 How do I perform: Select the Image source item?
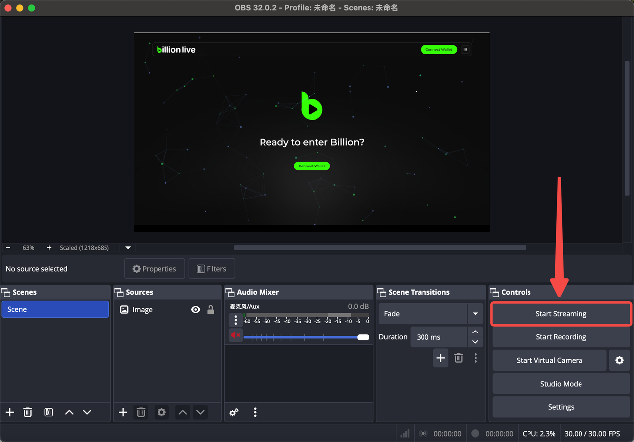coord(143,310)
